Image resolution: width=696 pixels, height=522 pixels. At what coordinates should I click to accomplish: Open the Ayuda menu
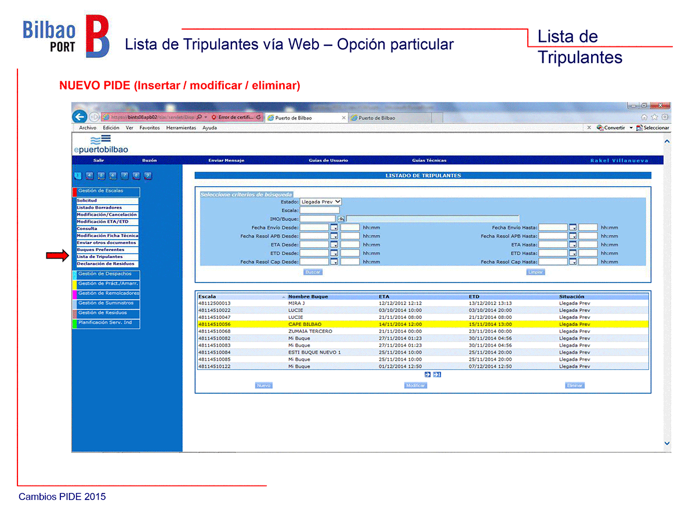point(209,128)
